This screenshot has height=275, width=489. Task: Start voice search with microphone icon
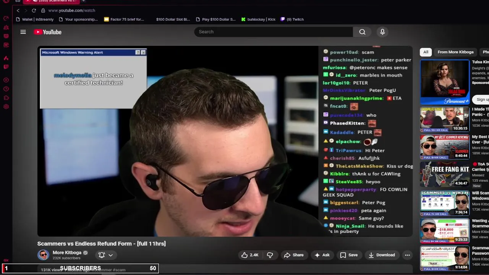(x=382, y=32)
